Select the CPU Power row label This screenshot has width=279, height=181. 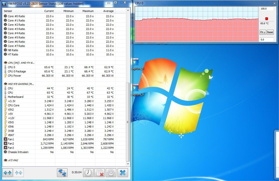14,76
